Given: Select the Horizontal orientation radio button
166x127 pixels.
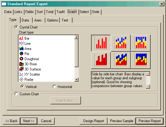Looking at the screenshot, I should (x=54, y=86).
